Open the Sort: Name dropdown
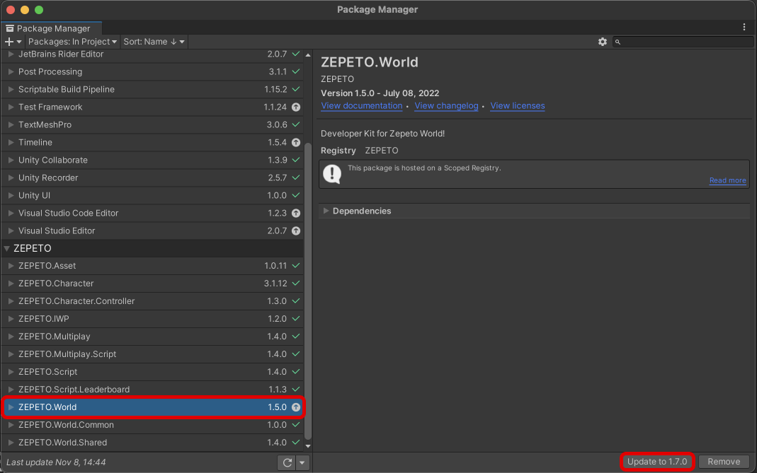This screenshot has width=757, height=473. point(154,42)
